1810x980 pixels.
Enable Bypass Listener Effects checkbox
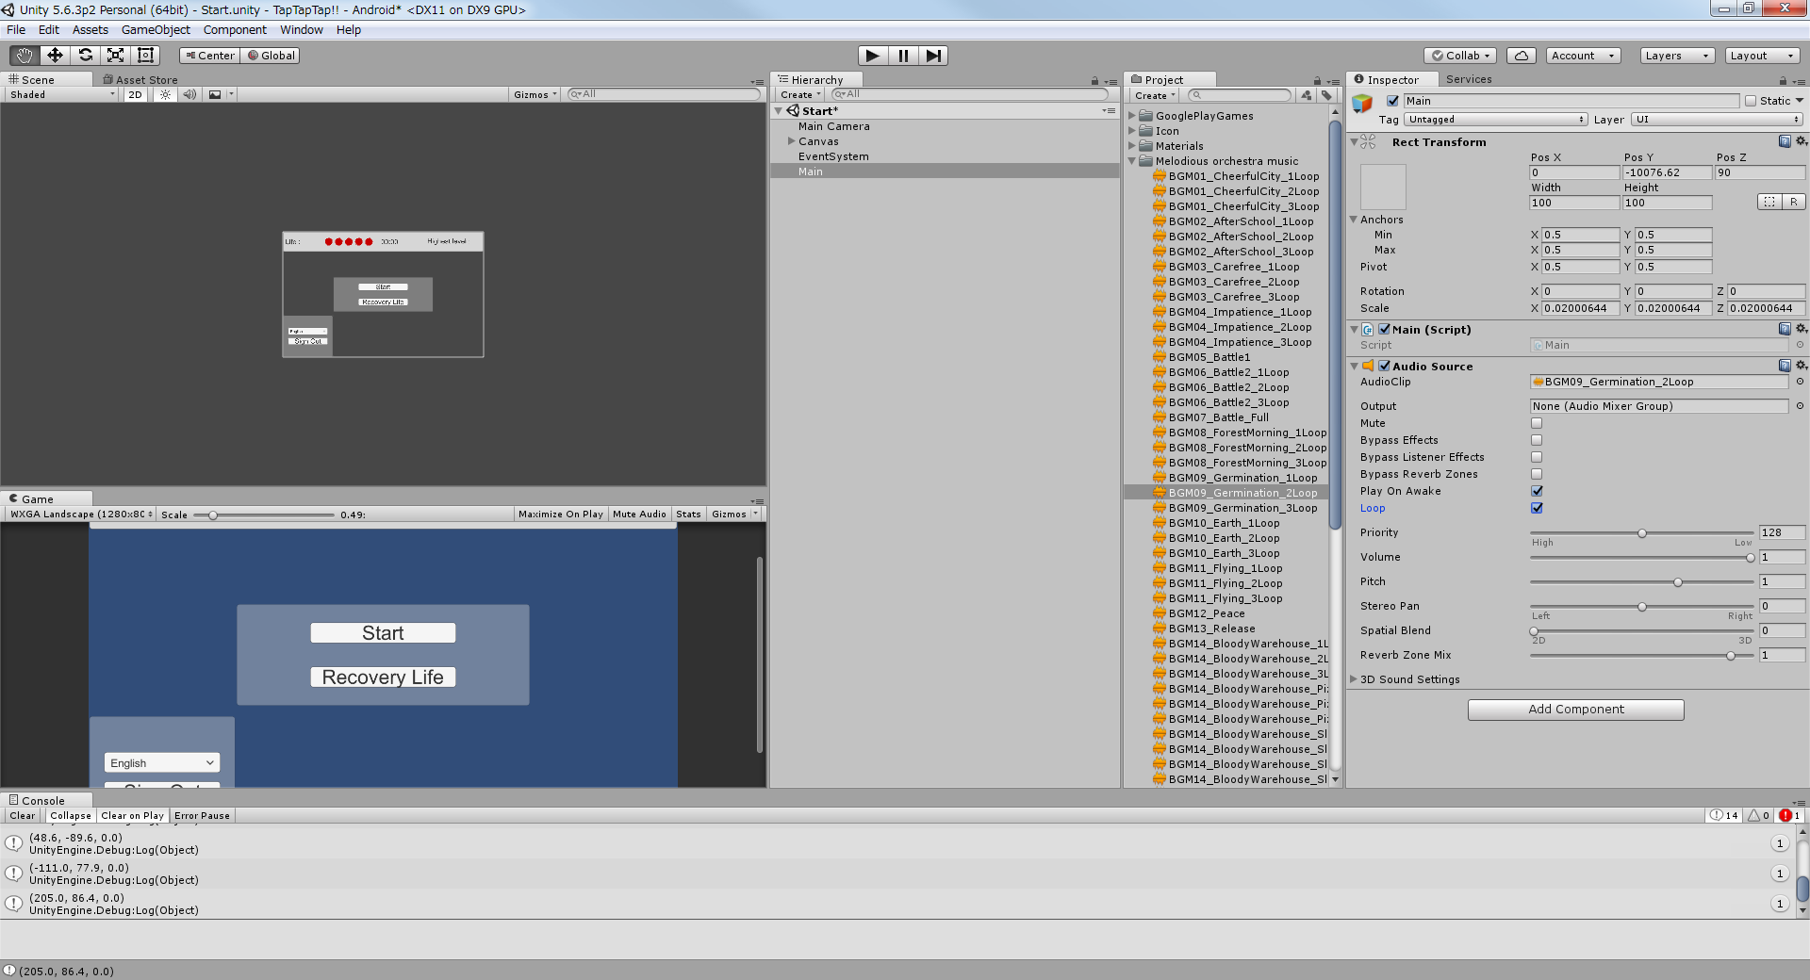pyautogui.click(x=1537, y=457)
